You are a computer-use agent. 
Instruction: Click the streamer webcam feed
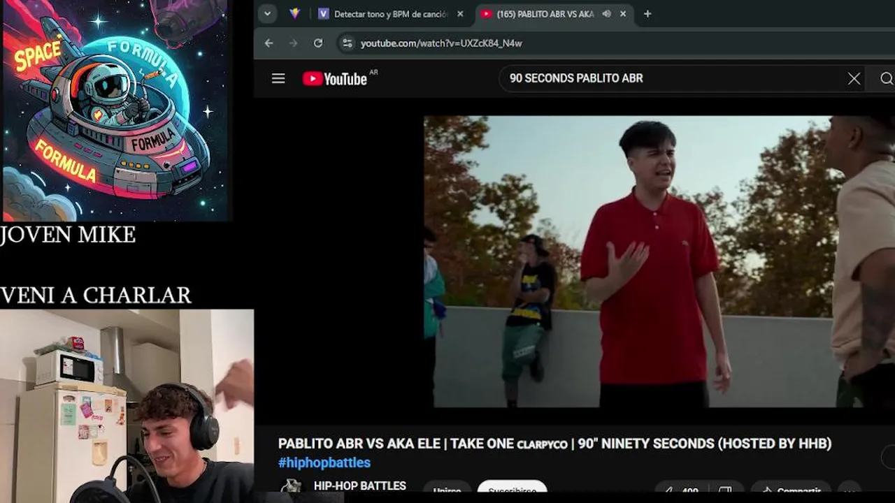[127, 406]
